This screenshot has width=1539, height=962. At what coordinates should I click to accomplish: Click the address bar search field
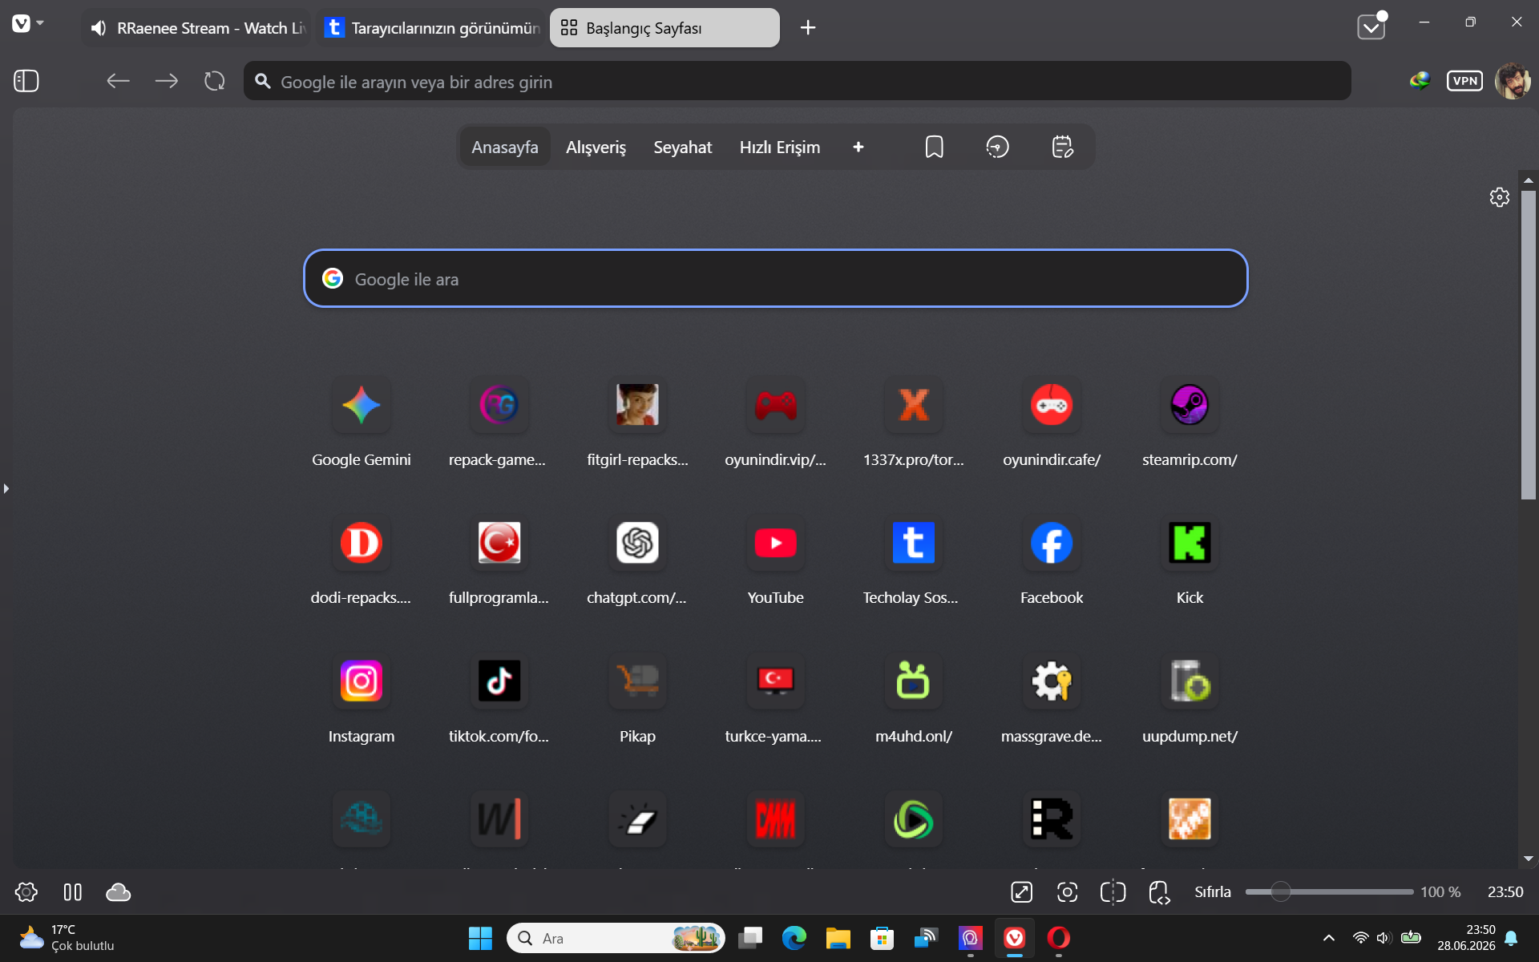point(798,81)
